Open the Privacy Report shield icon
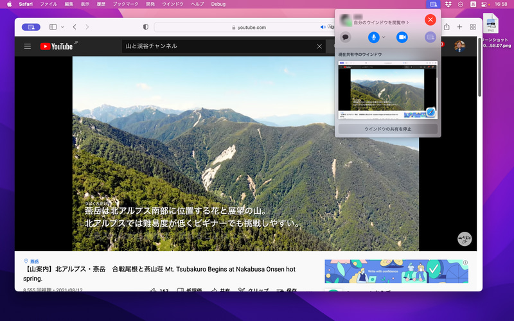Viewport: 514px width, 321px height. pos(146,27)
